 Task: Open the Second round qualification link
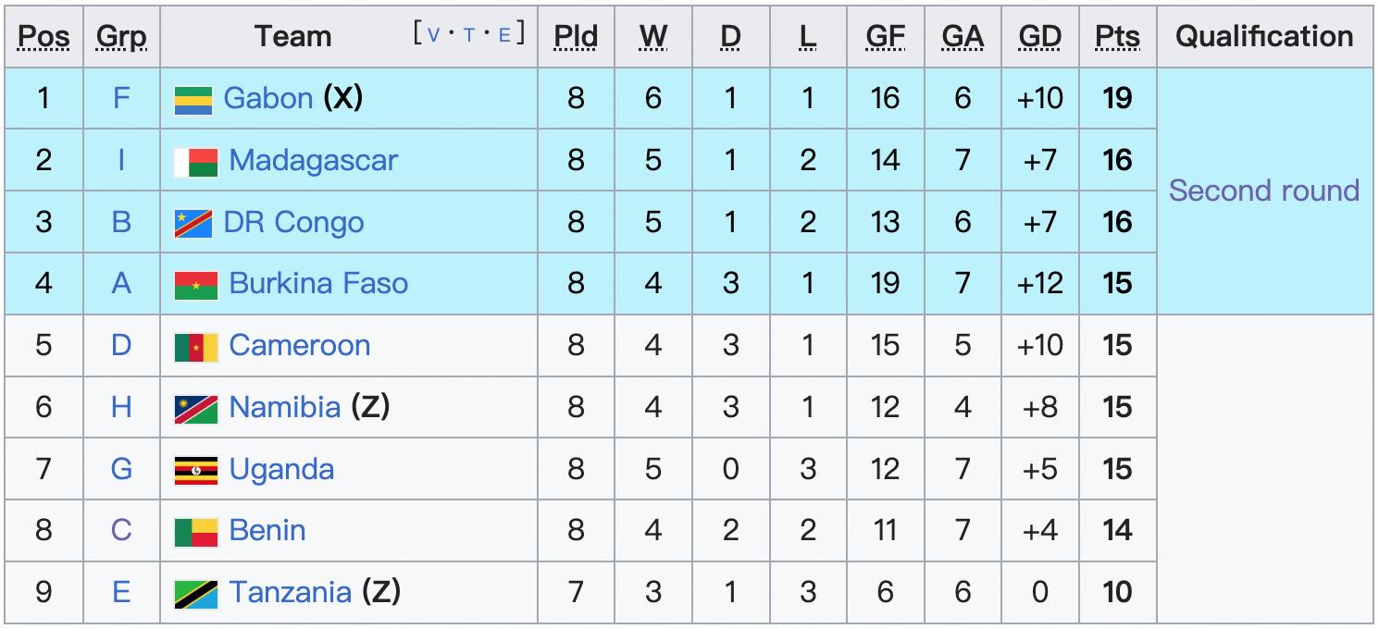[x=1263, y=191]
